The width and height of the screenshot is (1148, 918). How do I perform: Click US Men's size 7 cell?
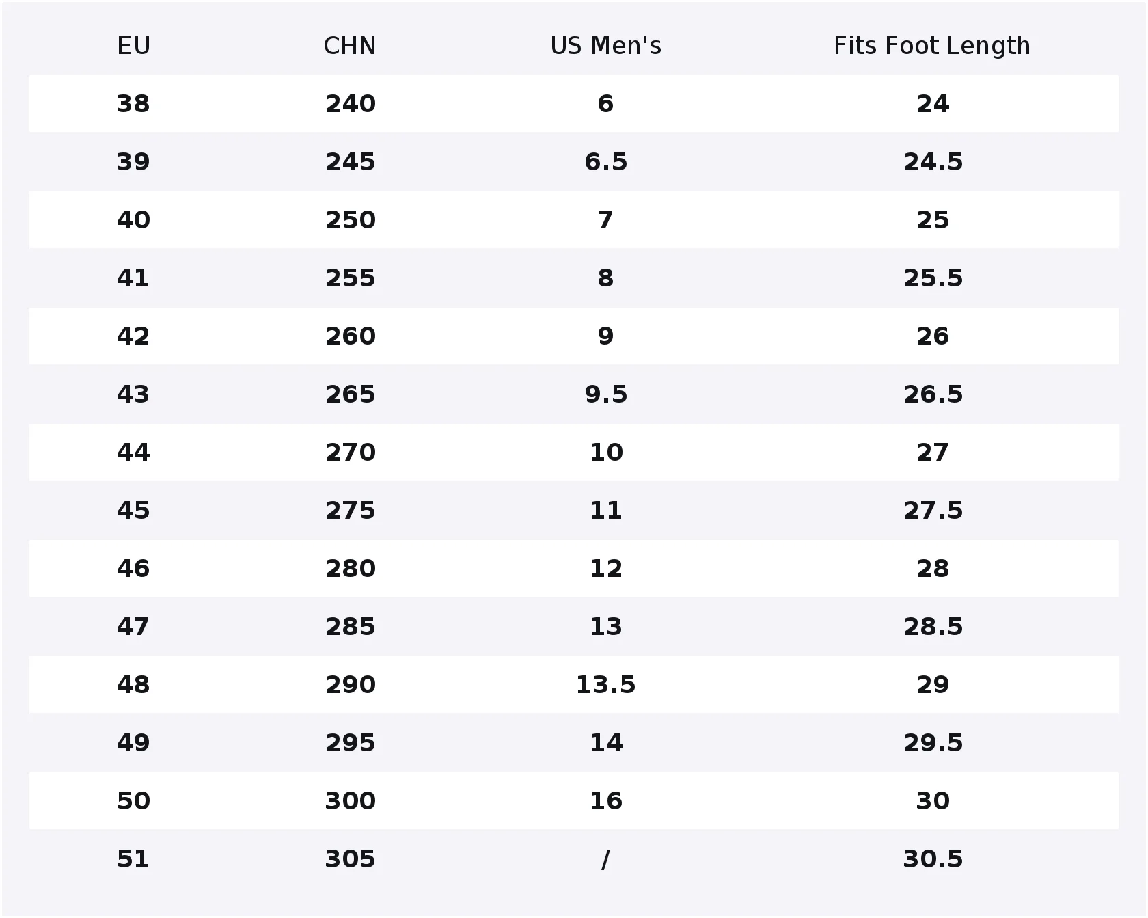click(x=605, y=220)
